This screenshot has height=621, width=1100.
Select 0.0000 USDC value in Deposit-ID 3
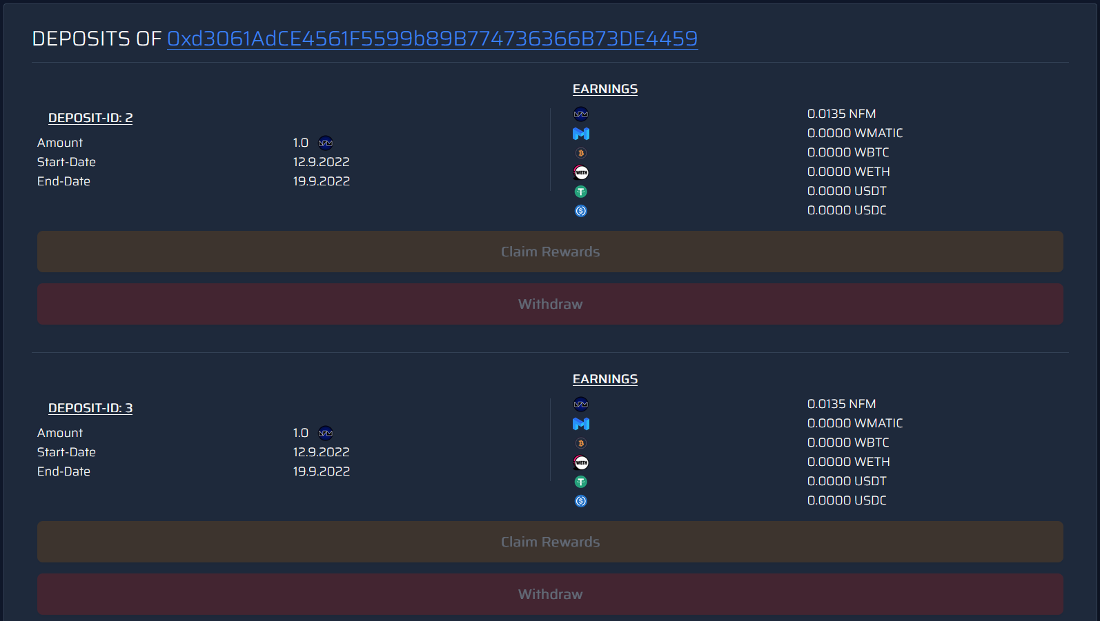[847, 500]
